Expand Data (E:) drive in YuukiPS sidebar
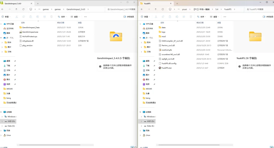 (141, 126)
